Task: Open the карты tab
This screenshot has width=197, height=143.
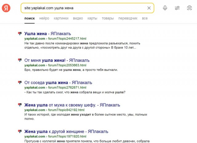Action: [92, 18]
